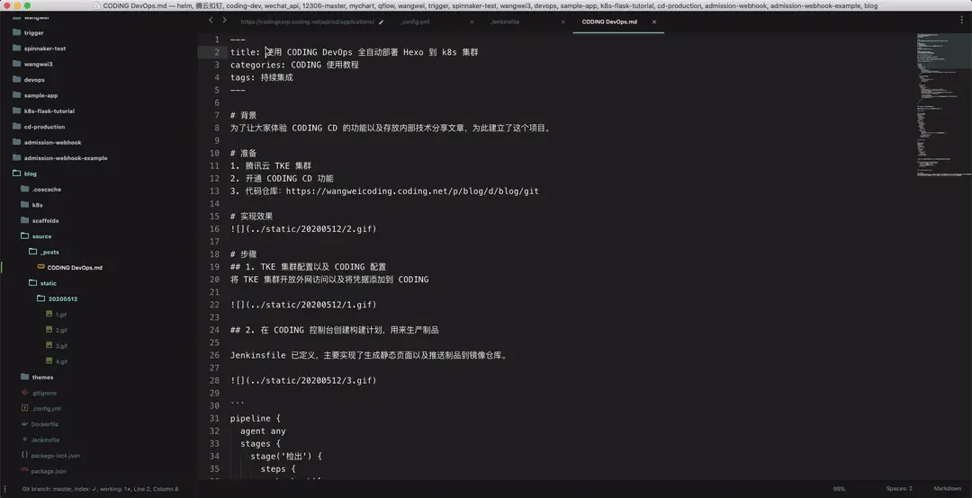Click the markdown icon beside CODING DevOps.md
This screenshot has height=498, width=972.
click(x=40, y=267)
